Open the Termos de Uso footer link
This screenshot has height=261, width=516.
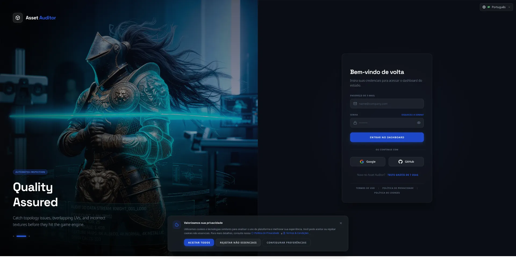click(365, 188)
